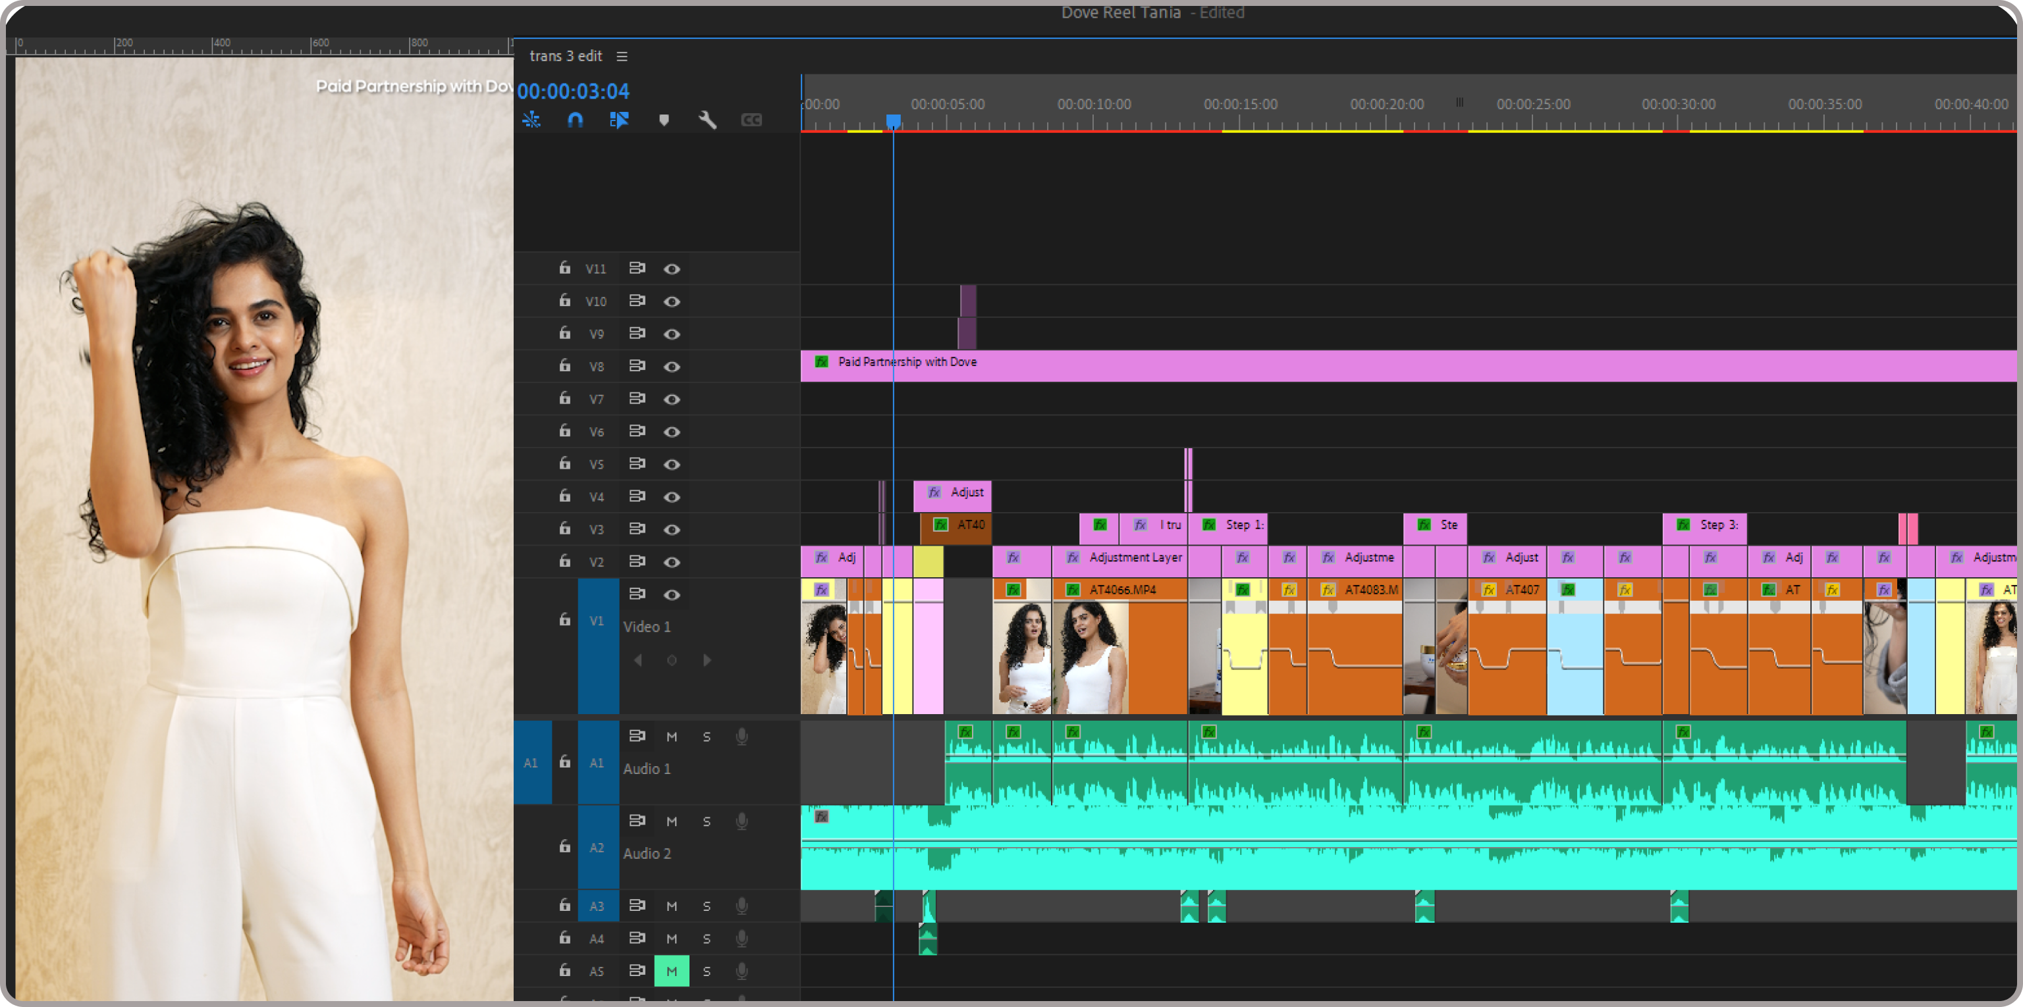2023x1007 pixels.
Task: Click fx badge on Paid Partnership clip
Action: pyautogui.click(x=821, y=362)
